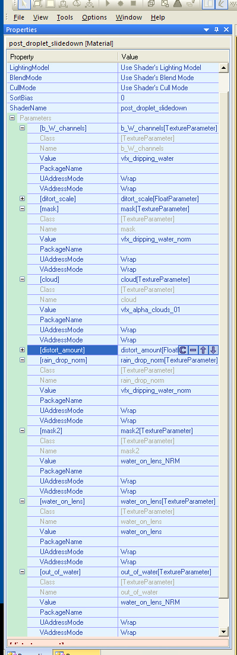The width and height of the screenshot is (237, 655).
Task: Click the 'vfx_dripping_water_norm' value under mask
Action: (x=156, y=239)
